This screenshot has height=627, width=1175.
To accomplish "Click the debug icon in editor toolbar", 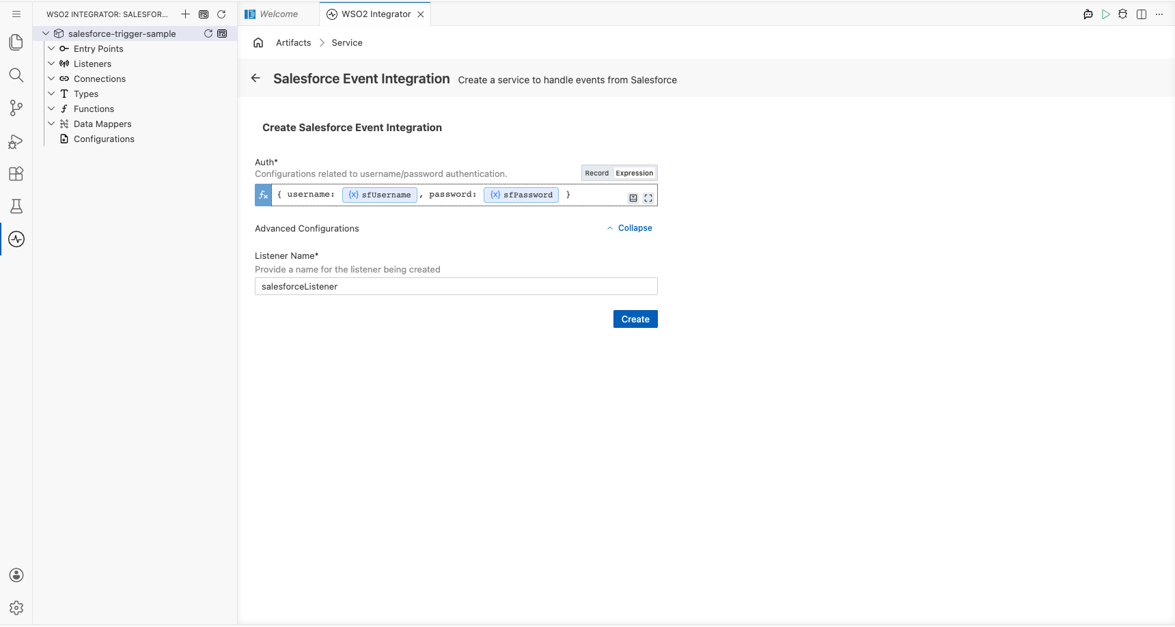I will (1123, 14).
